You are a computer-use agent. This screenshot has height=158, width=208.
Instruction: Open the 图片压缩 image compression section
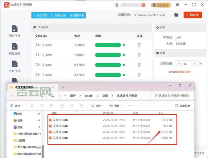click(15, 31)
